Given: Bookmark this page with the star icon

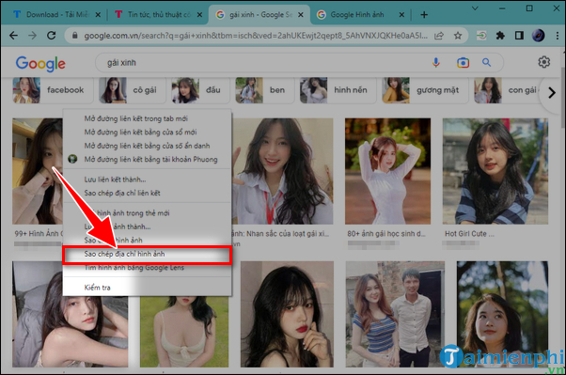Looking at the screenshot, I should (x=458, y=36).
